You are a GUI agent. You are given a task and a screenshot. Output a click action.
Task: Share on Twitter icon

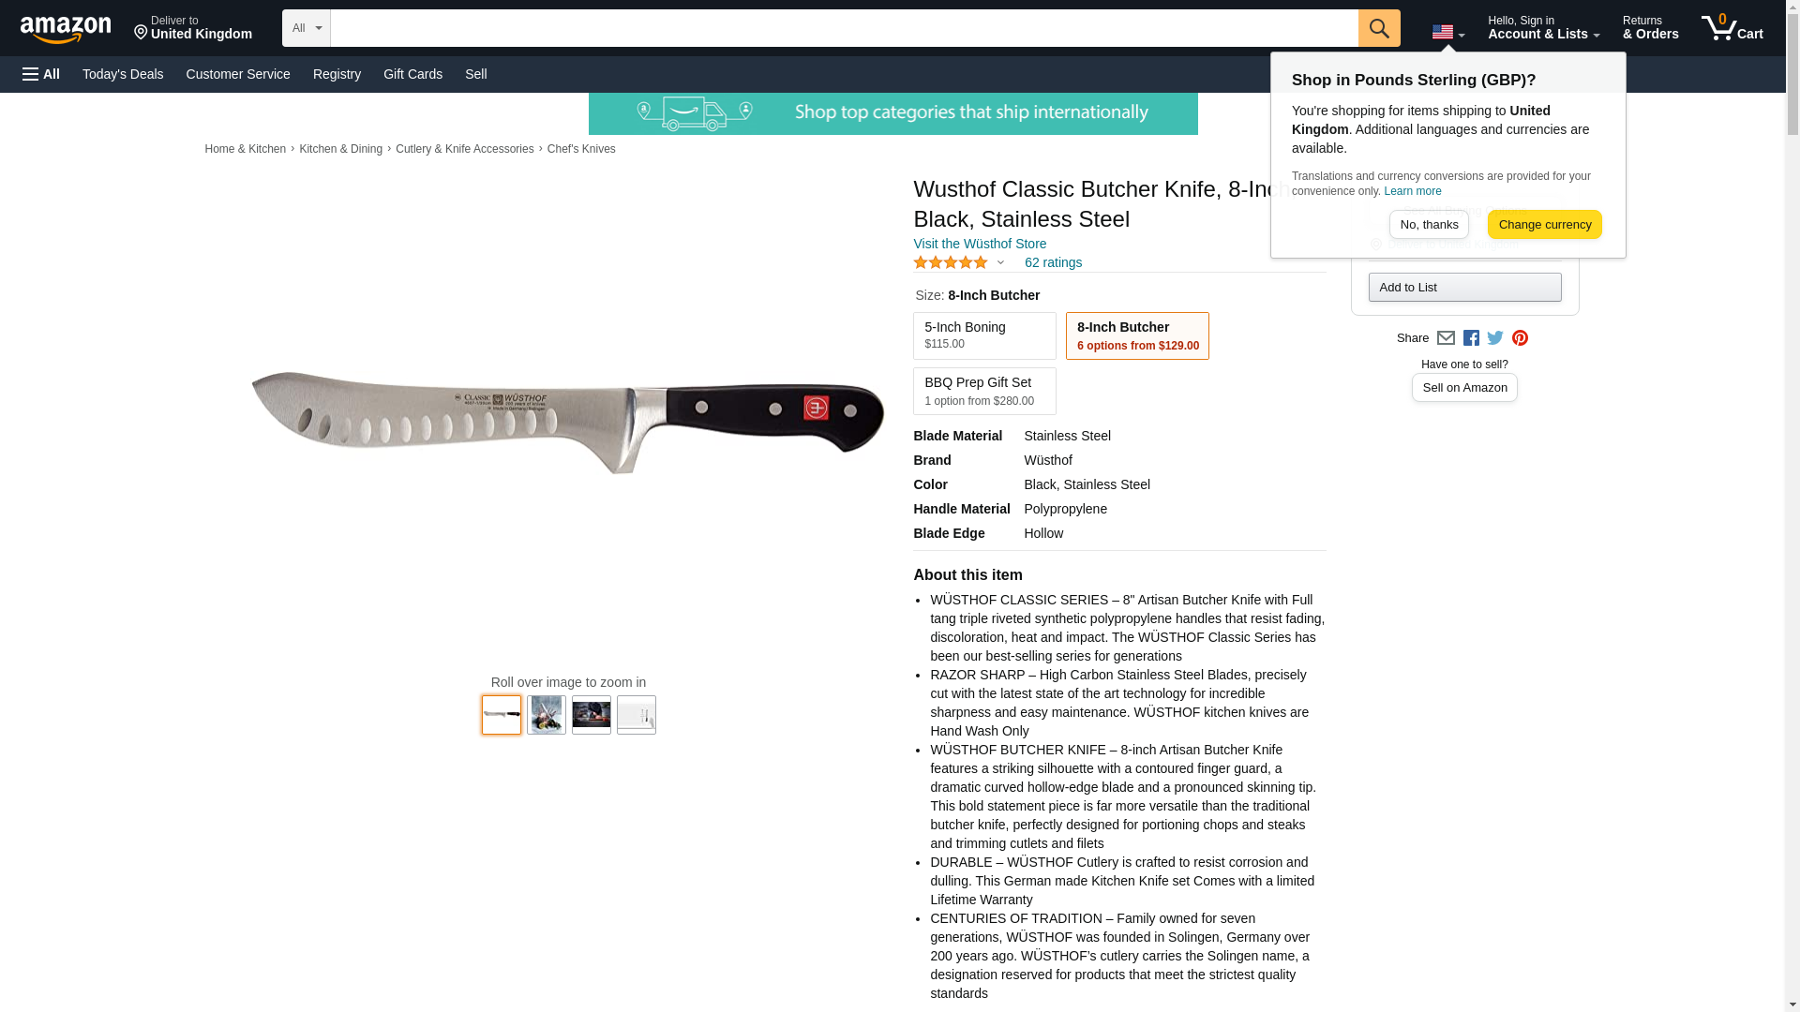coord(1495,338)
